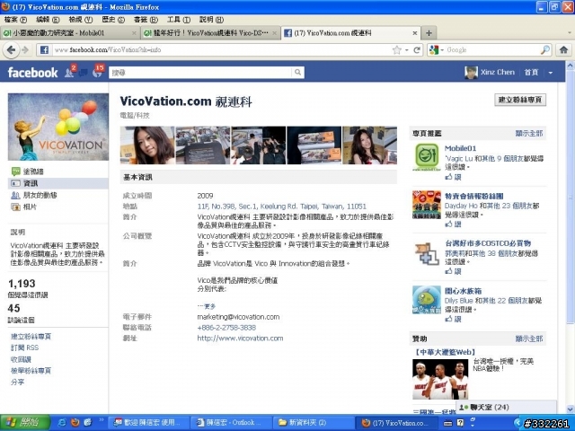575x431 pixels.
Task: Open the 編輯 menu
Action: click(48, 20)
